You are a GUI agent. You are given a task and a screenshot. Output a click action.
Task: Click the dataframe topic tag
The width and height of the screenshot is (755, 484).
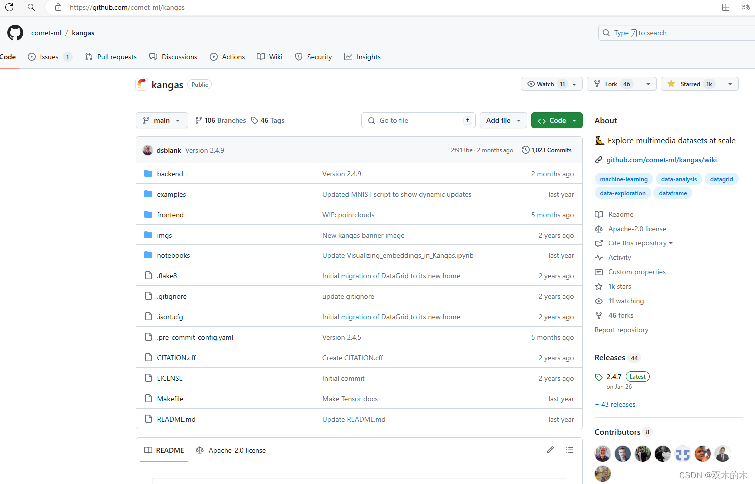pyautogui.click(x=673, y=193)
